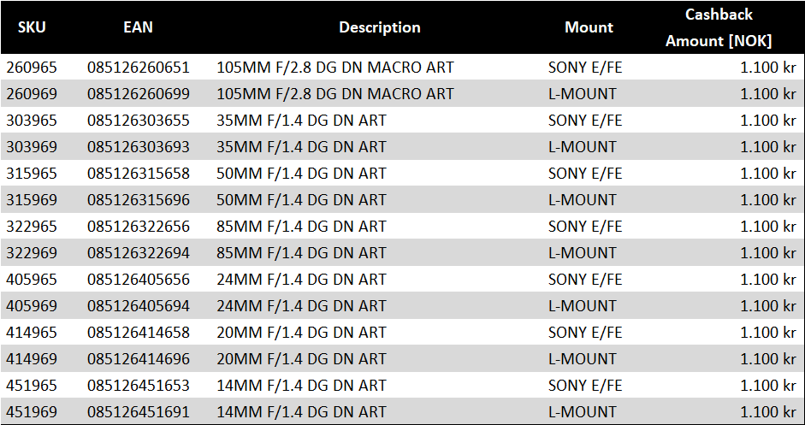Click SKU cell 303965

point(32,121)
